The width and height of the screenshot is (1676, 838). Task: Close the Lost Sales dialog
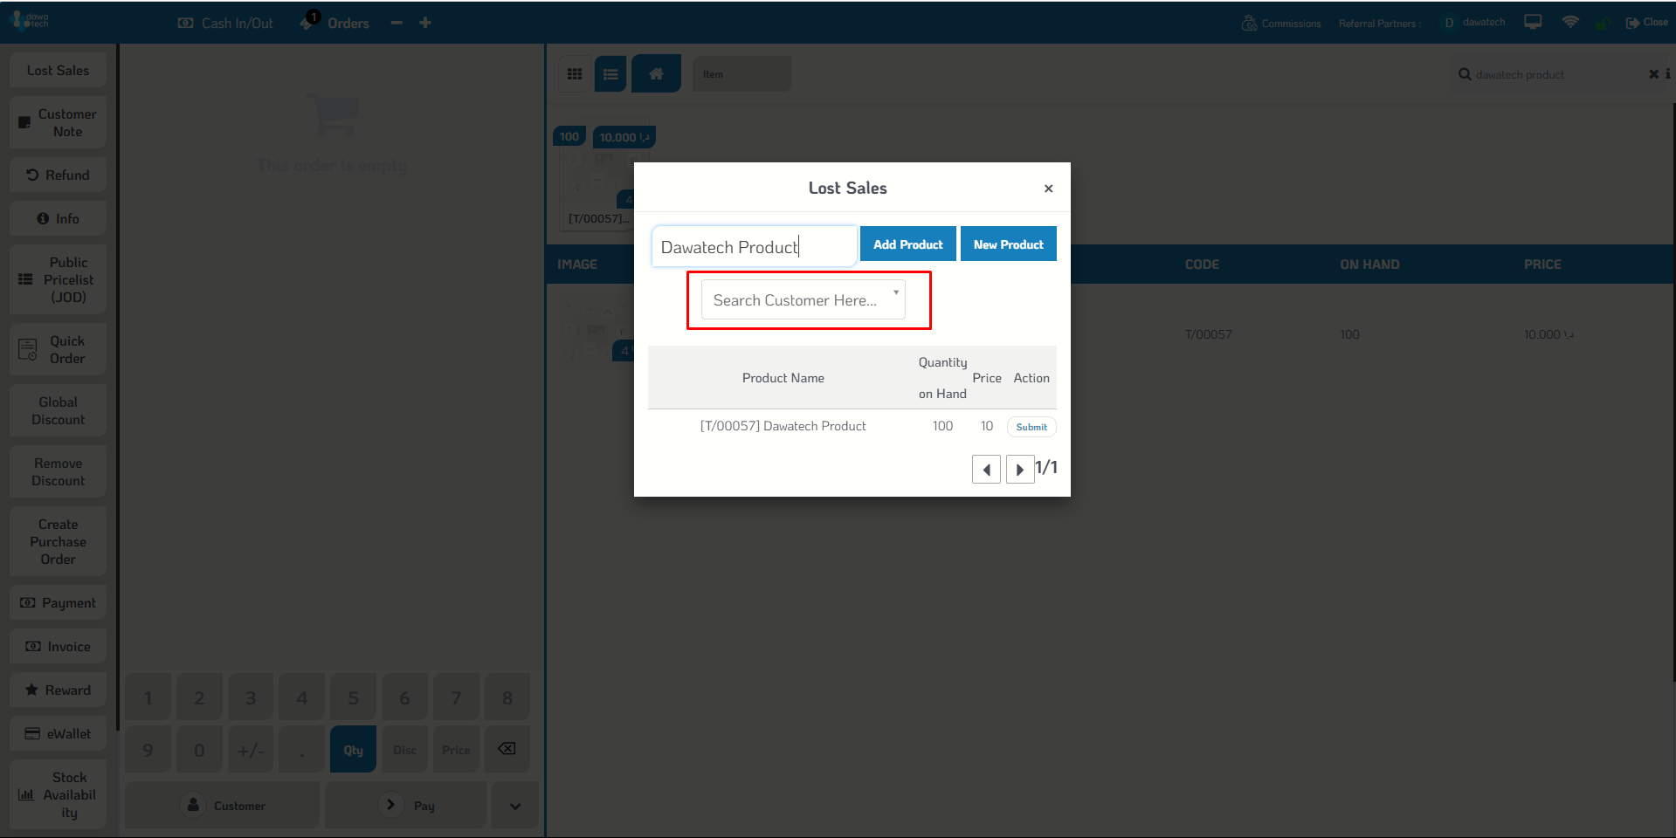pyautogui.click(x=1048, y=188)
